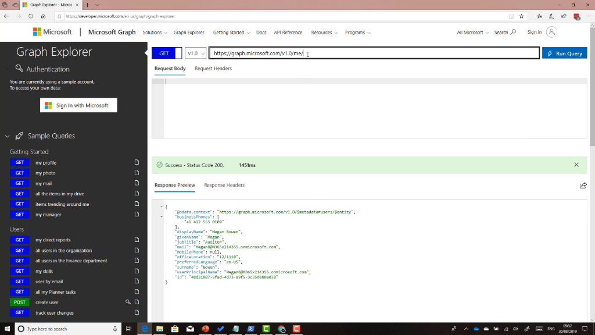This screenshot has width=595, height=335.
Task: Open docs icon for all the items in my drive
Action: pos(137,193)
